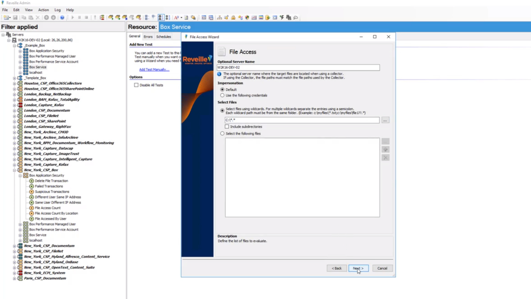Collapse the New_York_CSP_Box tree node
This screenshot has height=299, width=531.
click(x=14, y=170)
